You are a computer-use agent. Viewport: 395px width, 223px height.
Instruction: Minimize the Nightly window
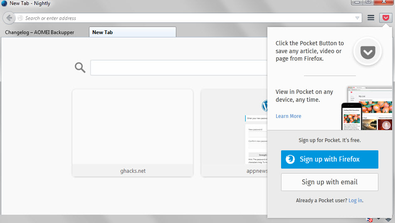click(357, 2)
